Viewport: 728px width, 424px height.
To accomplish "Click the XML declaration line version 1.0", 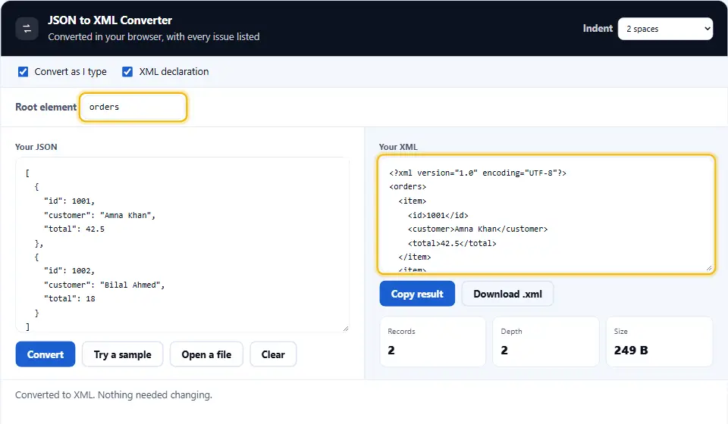I will [478, 173].
